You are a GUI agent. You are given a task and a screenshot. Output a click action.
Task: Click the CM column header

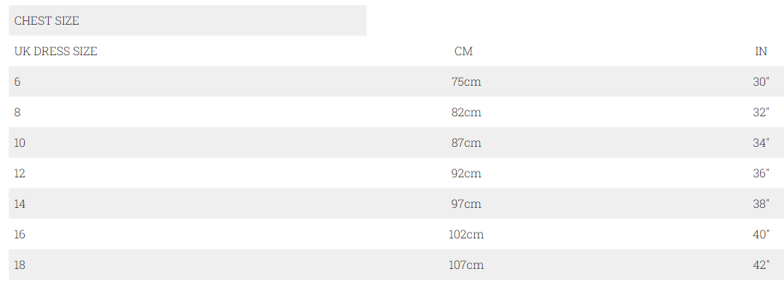[463, 51]
